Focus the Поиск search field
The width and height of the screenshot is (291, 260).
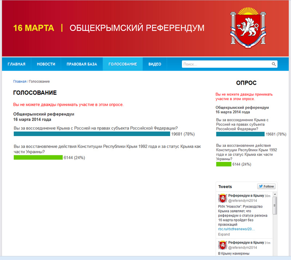(x=226, y=64)
